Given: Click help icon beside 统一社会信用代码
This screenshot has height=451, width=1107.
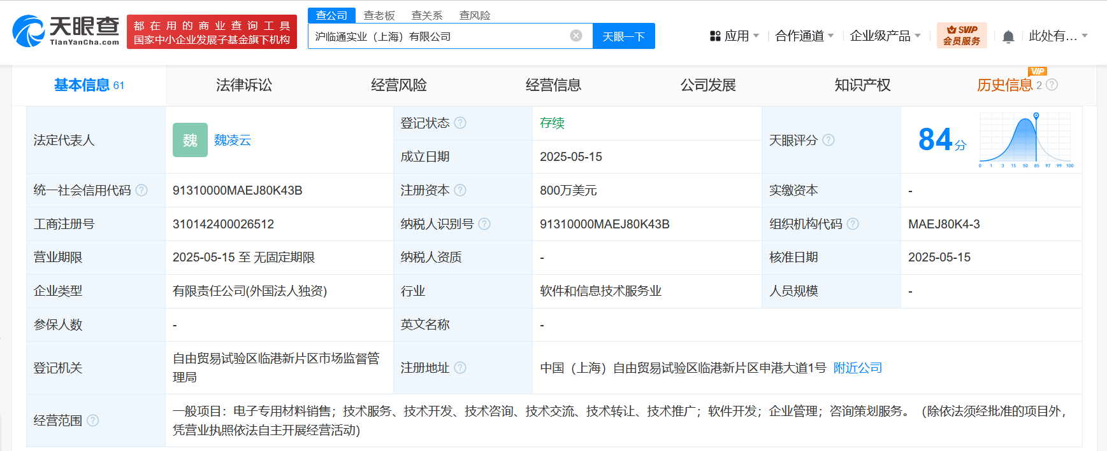Looking at the screenshot, I should 141,190.
